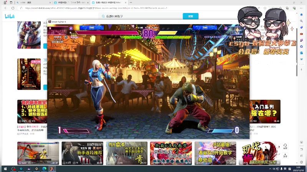Click the Edge sidebar settings gear at bottom
Image resolution: width=307 pixels, height=172 pixels.
(x=302, y=162)
